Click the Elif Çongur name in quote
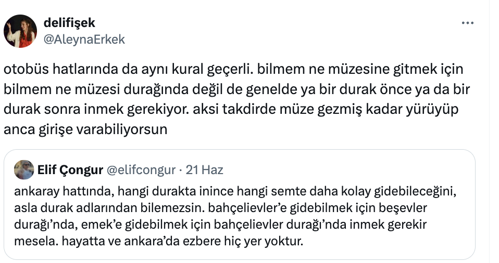This screenshot has height=263, width=499. point(70,170)
